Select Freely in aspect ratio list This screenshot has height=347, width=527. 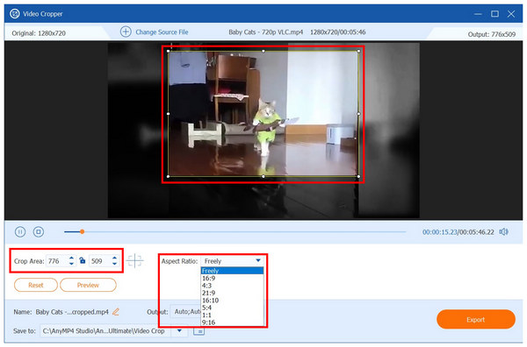click(232, 271)
